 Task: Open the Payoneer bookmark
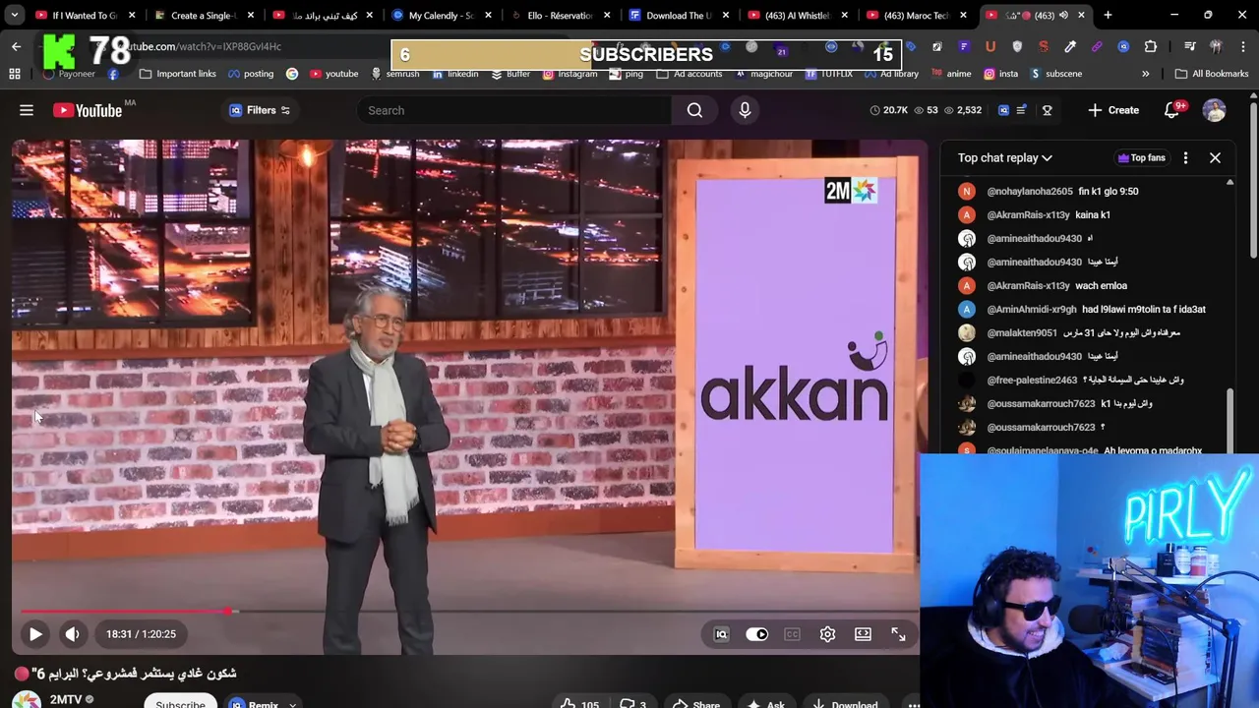(69, 74)
